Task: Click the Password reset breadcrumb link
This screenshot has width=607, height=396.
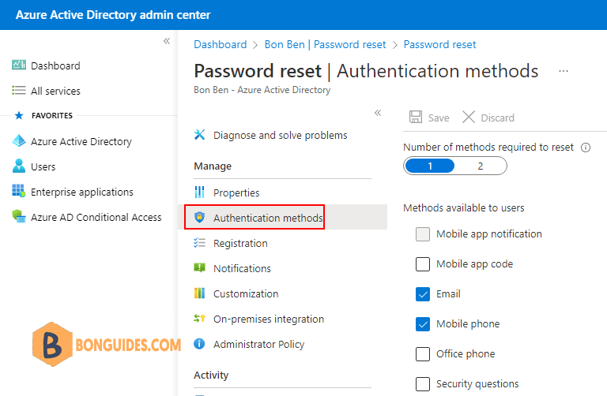Action: click(x=439, y=44)
